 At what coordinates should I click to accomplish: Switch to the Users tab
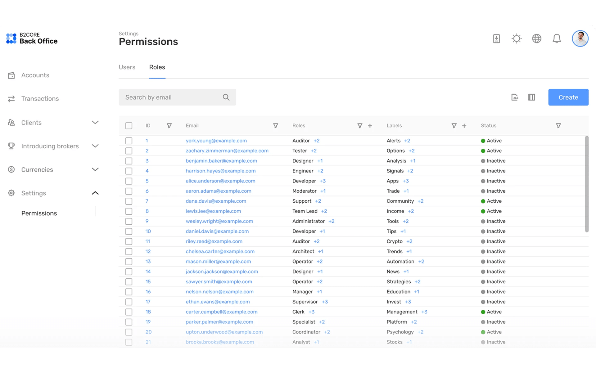127,67
